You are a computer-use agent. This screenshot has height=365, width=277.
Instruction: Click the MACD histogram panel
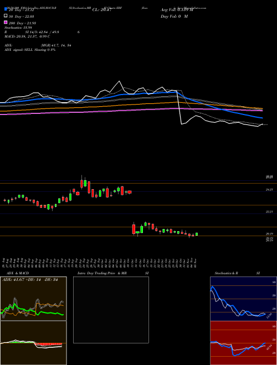[33, 343]
